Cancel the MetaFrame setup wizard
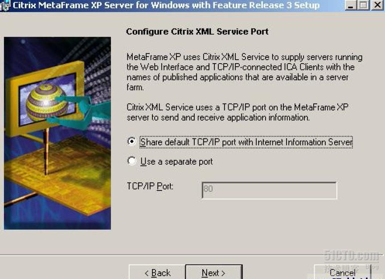The width and height of the screenshot is (385, 279). pyautogui.click(x=342, y=272)
